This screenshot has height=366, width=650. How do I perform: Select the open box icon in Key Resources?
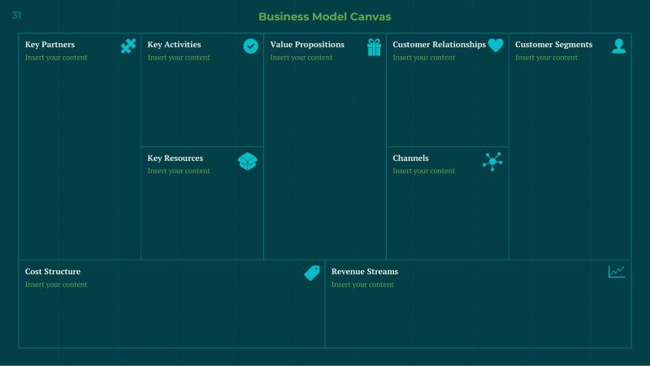pyautogui.click(x=248, y=161)
